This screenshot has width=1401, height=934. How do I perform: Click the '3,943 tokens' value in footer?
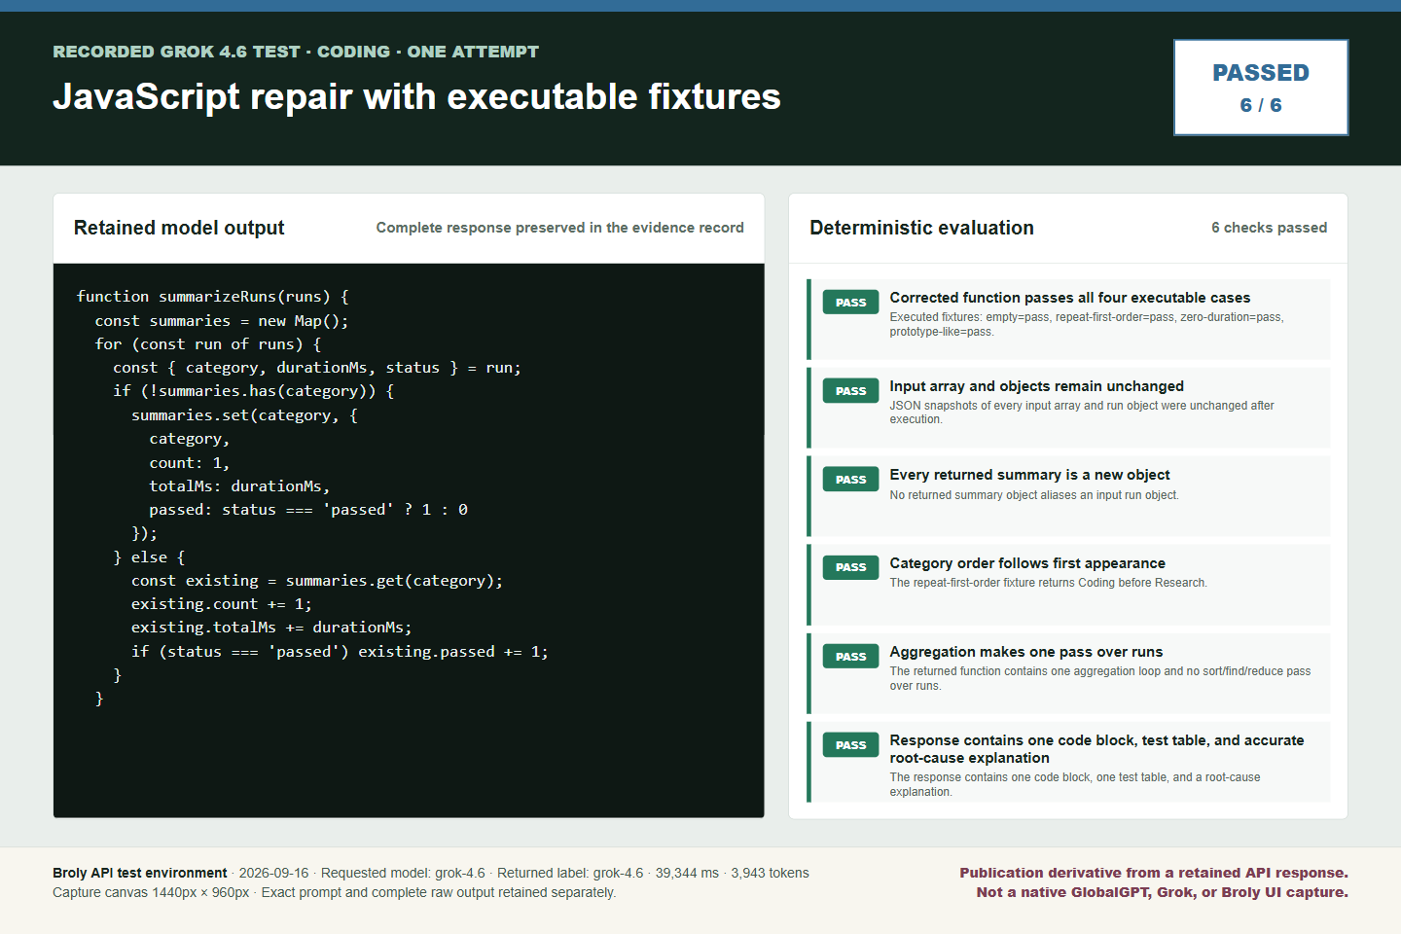(x=770, y=873)
